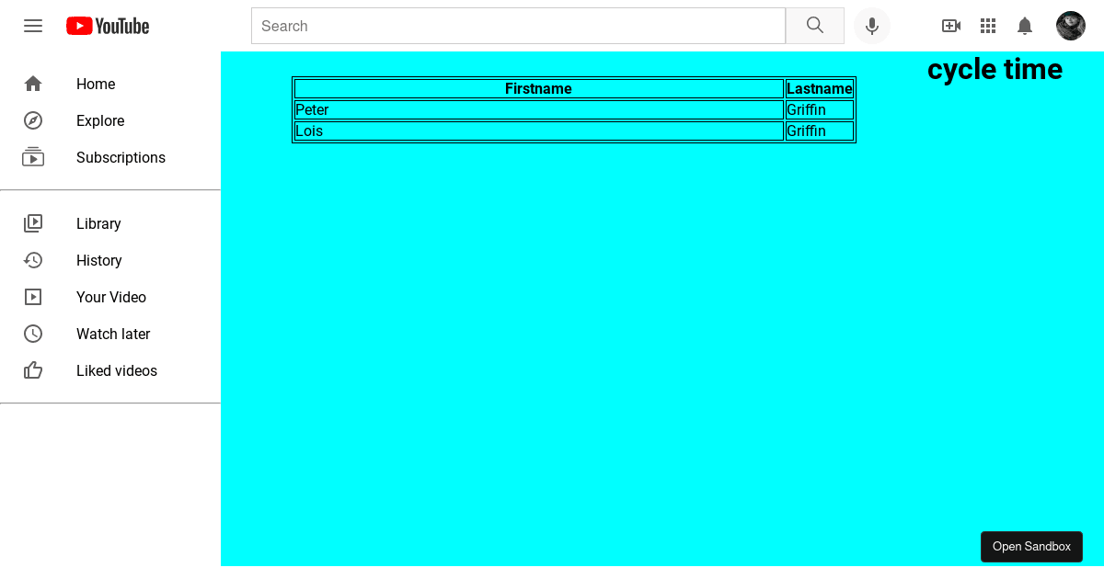Open Liked videos
1104x579 pixels.
click(117, 370)
